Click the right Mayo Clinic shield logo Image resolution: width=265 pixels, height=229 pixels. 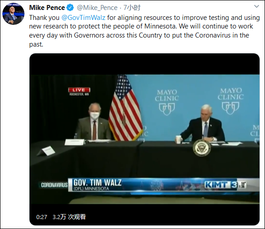pos(231,108)
